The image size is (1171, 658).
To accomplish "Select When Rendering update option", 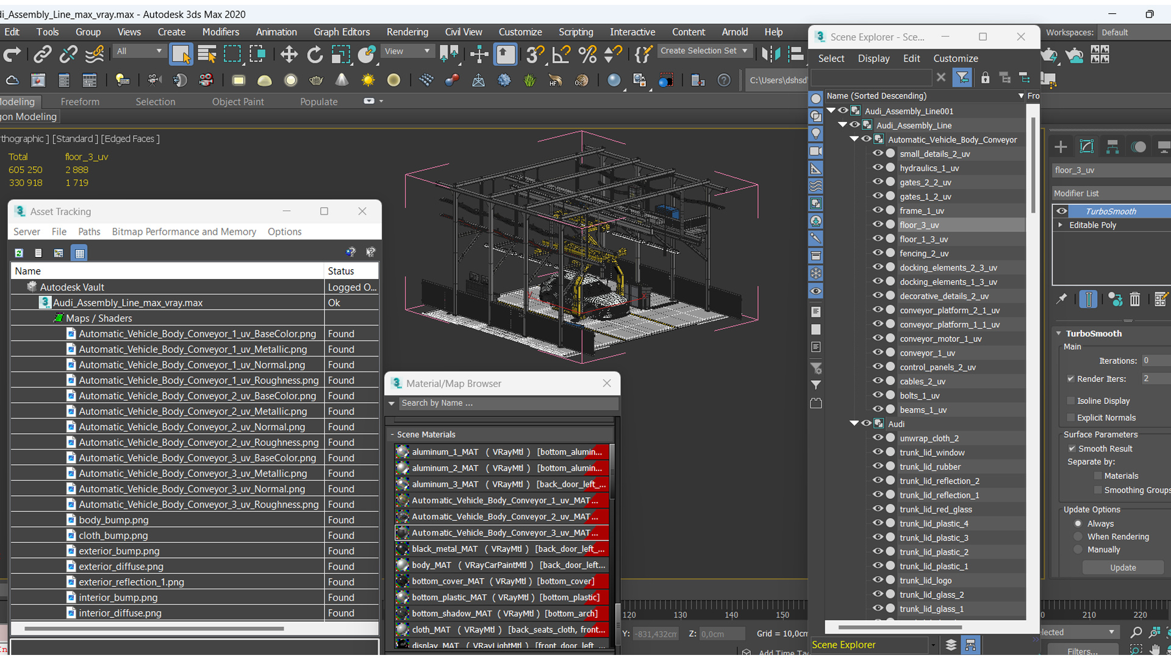I will [1078, 537].
